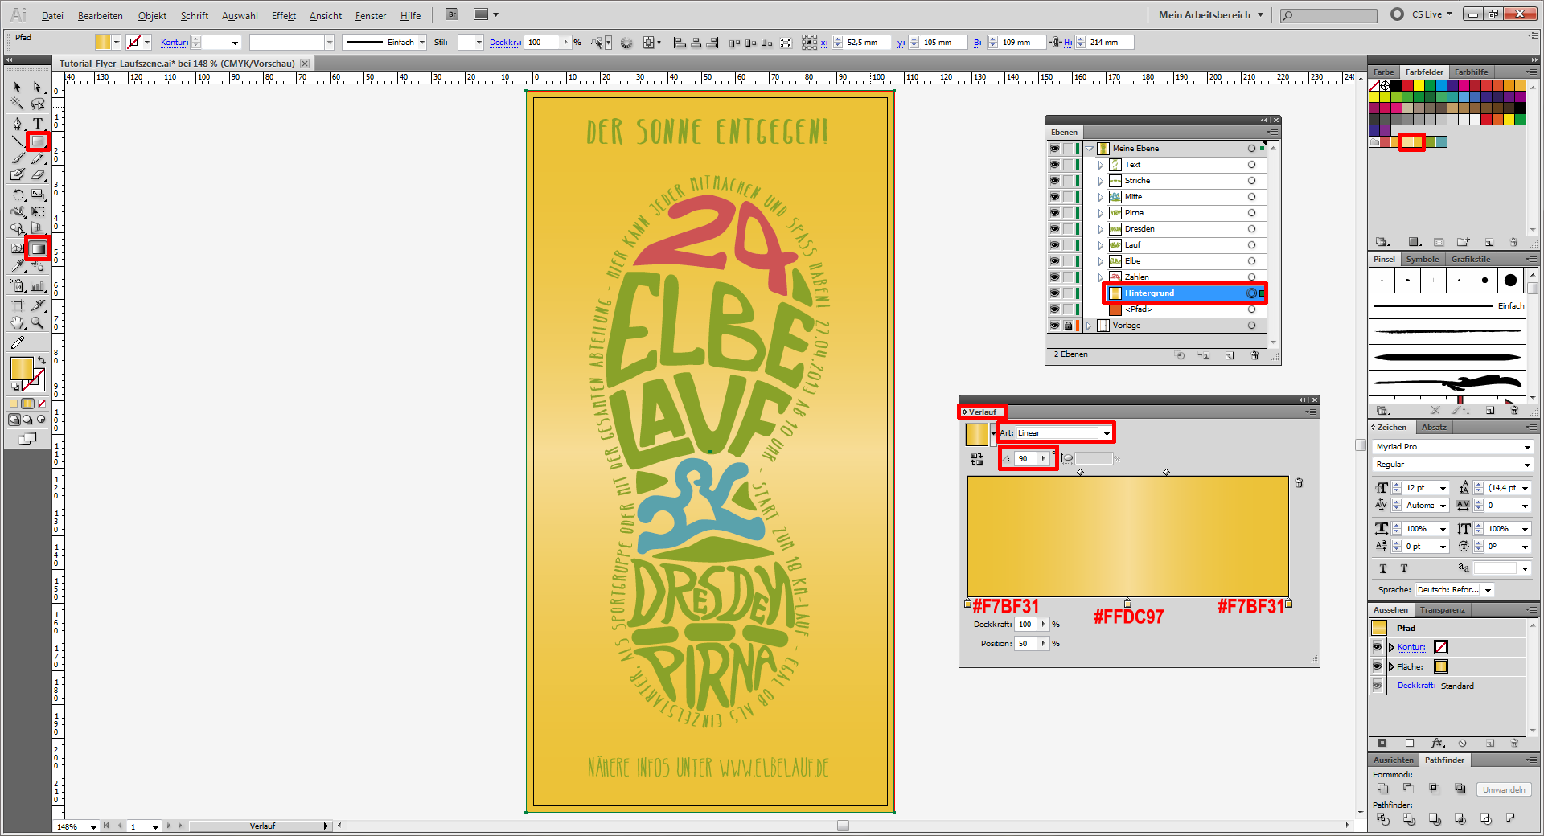Viewport: 1544px width, 836px height.
Task: Switch to the Farbhilfe tab
Action: pyautogui.click(x=1471, y=72)
